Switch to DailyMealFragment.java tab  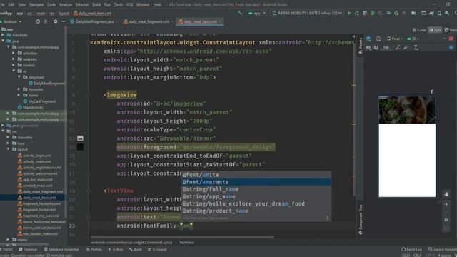pos(93,21)
